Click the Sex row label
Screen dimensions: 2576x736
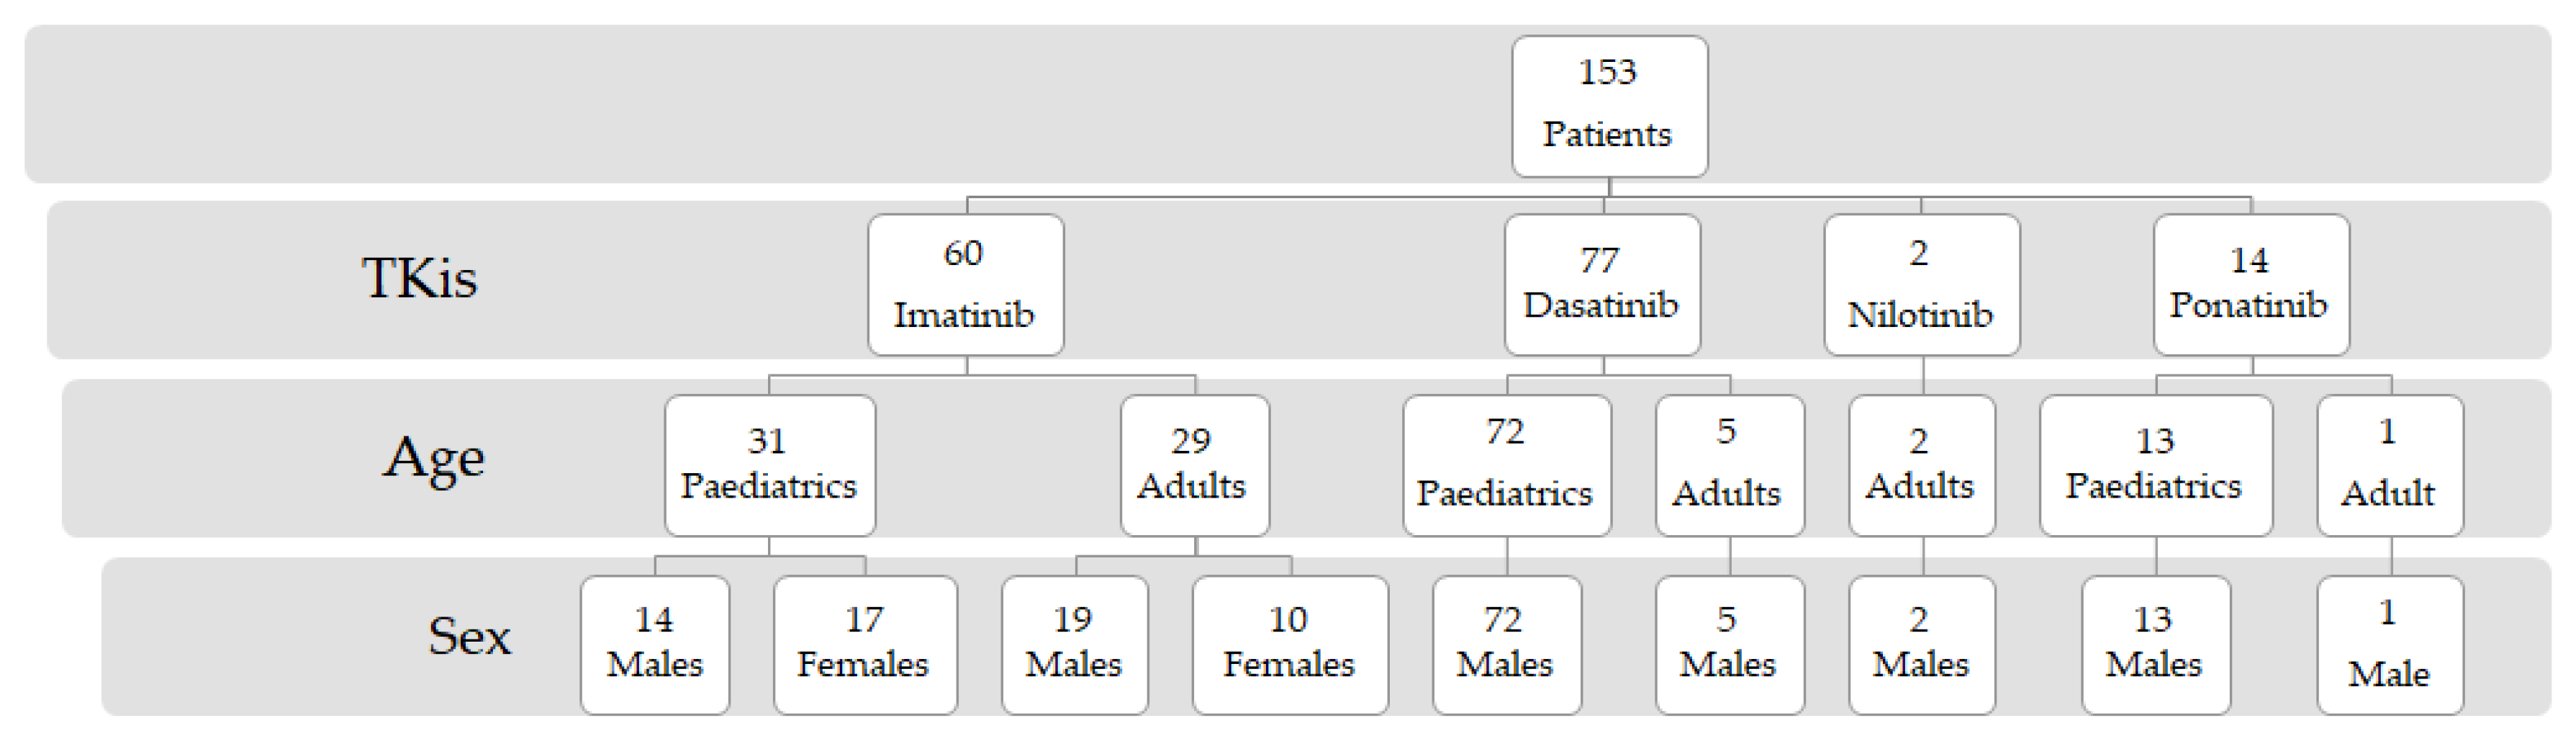pyautogui.click(x=469, y=636)
